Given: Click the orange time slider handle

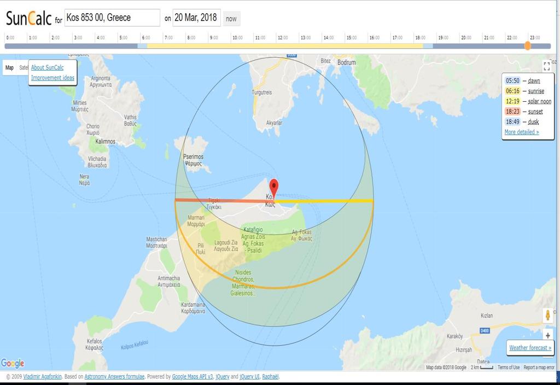Looking at the screenshot, I should tap(527, 45).
